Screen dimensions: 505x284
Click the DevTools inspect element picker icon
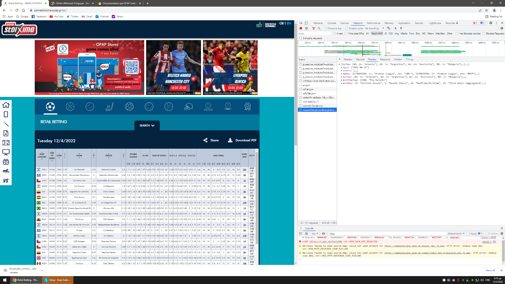pyautogui.click(x=301, y=23)
